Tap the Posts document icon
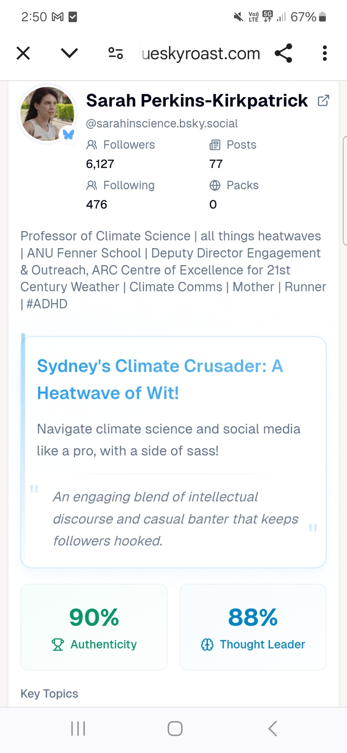 pyautogui.click(x=215, y=145)
